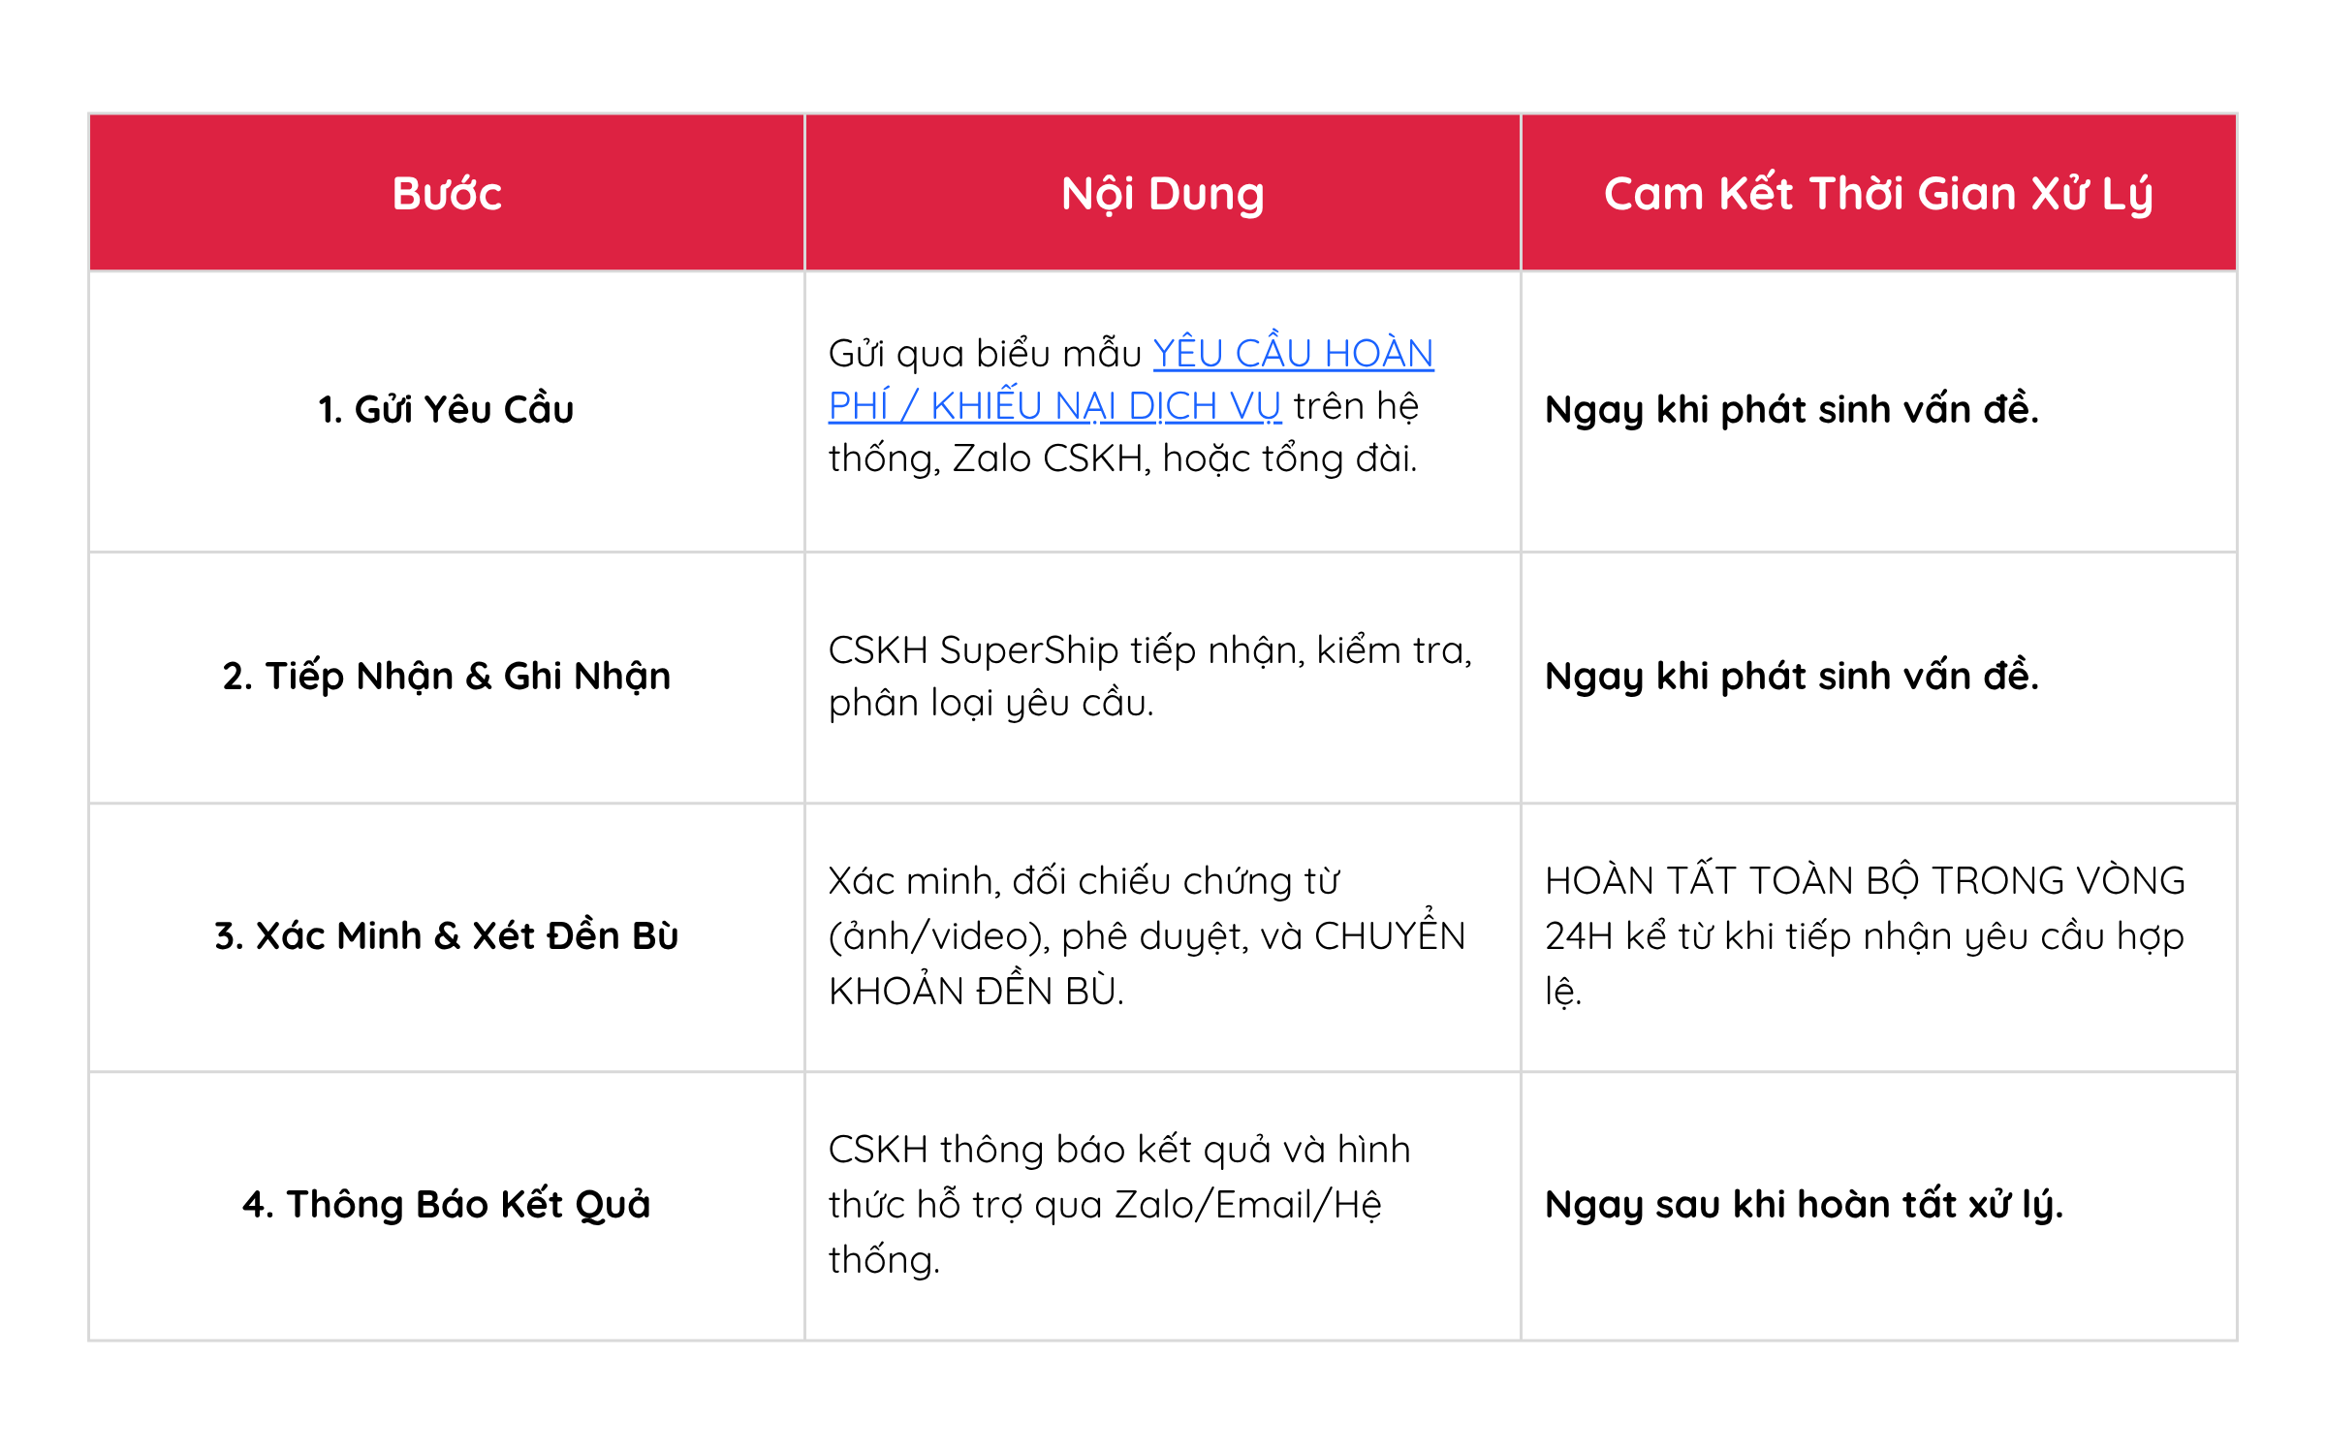Click the Zalo/Email/Hệ text in step 4

[x=1248, y=1205]
